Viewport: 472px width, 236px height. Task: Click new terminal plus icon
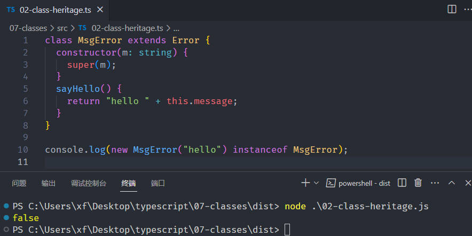point(305,183)
